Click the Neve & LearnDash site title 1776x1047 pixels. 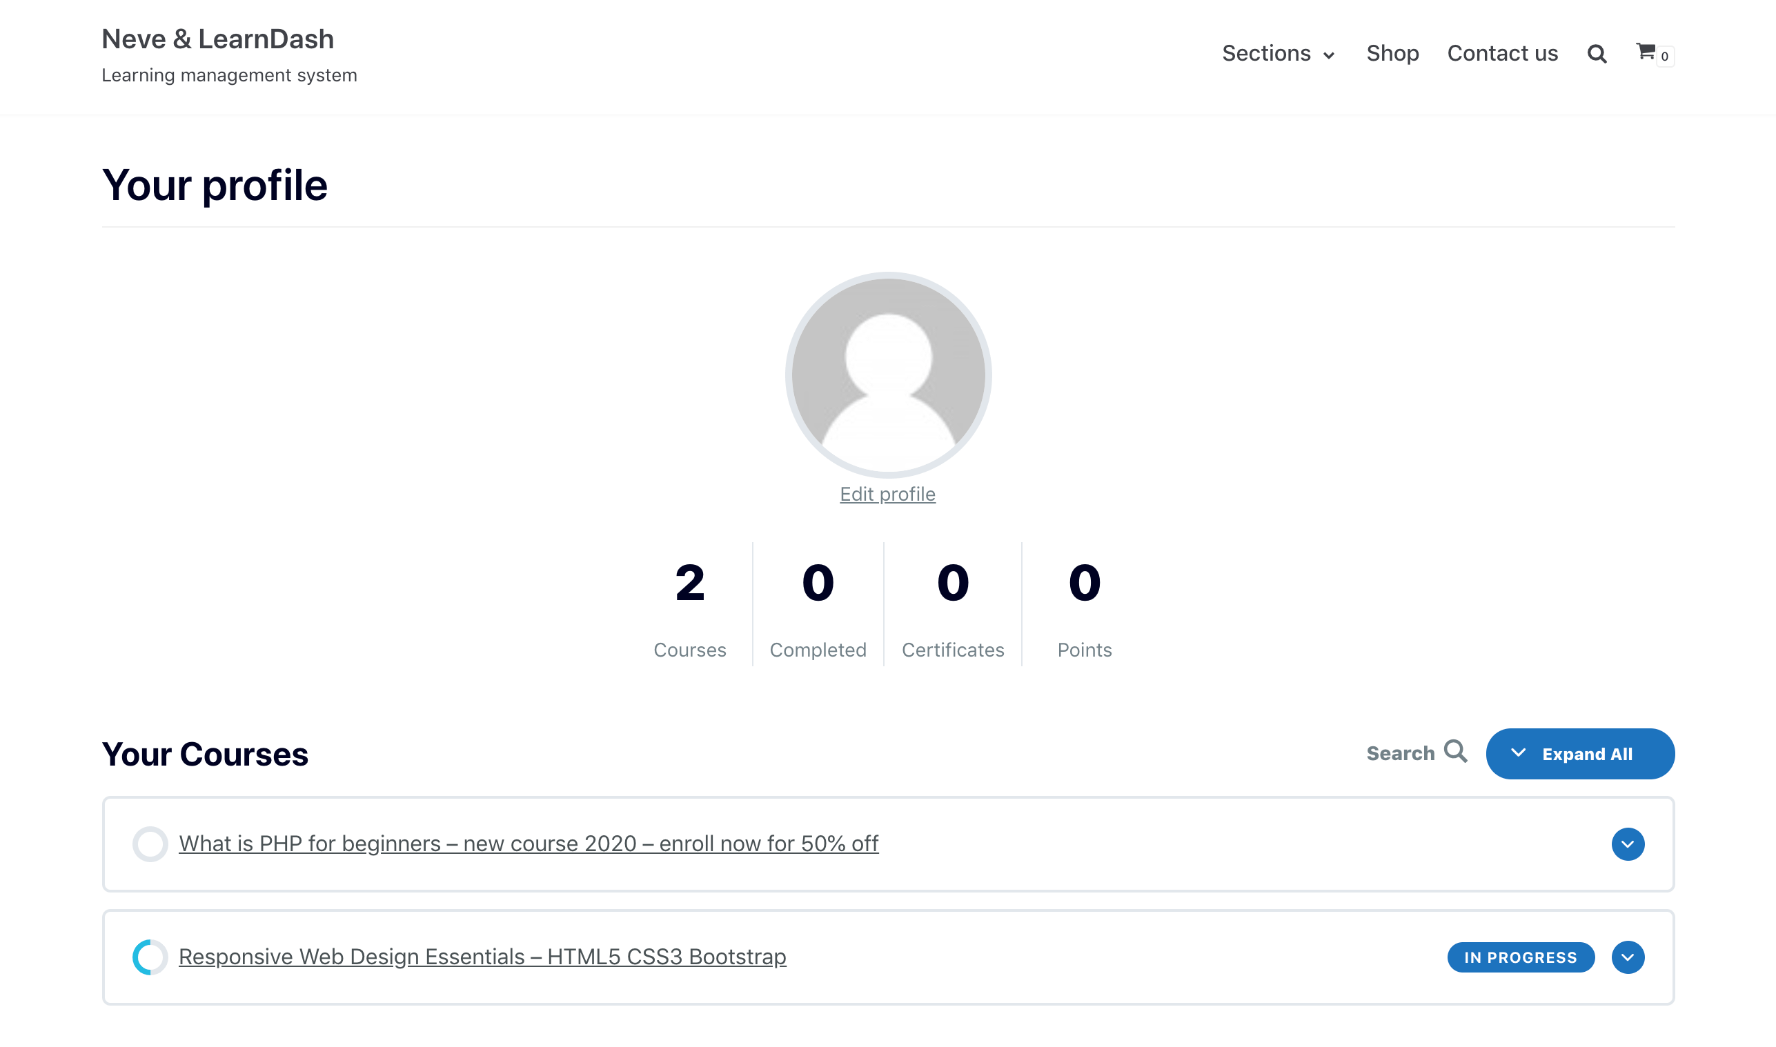(217, 39)
